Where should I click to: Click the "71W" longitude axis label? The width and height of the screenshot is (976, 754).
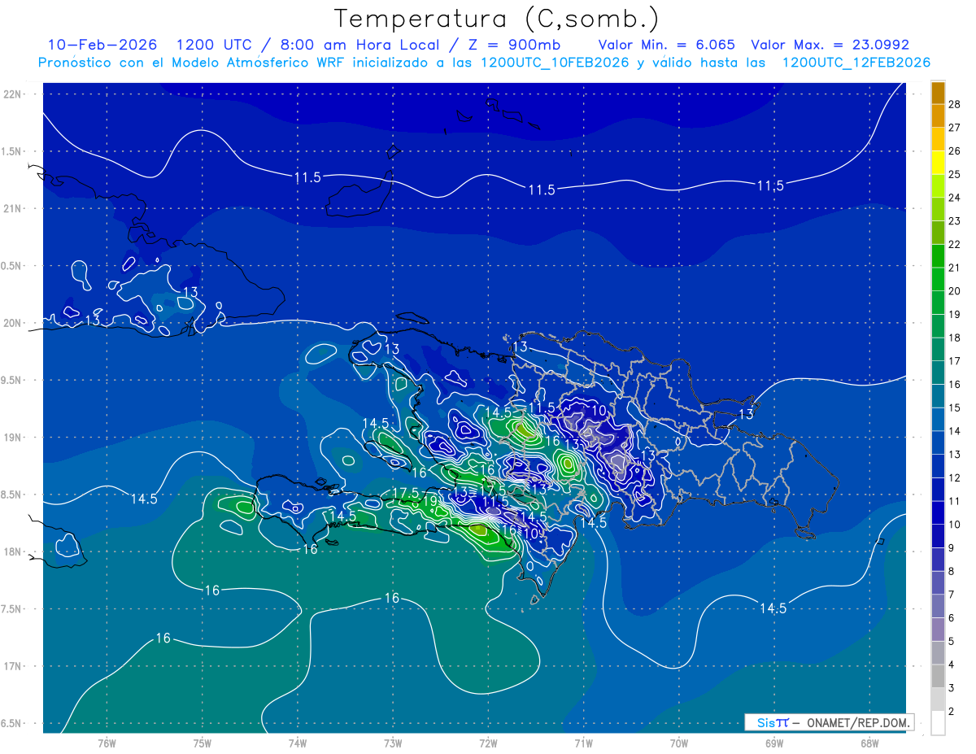[583, 743]
